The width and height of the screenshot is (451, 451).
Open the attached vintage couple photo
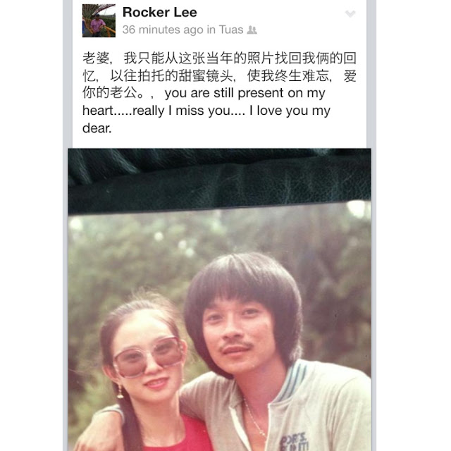click(x=219, y=299)
